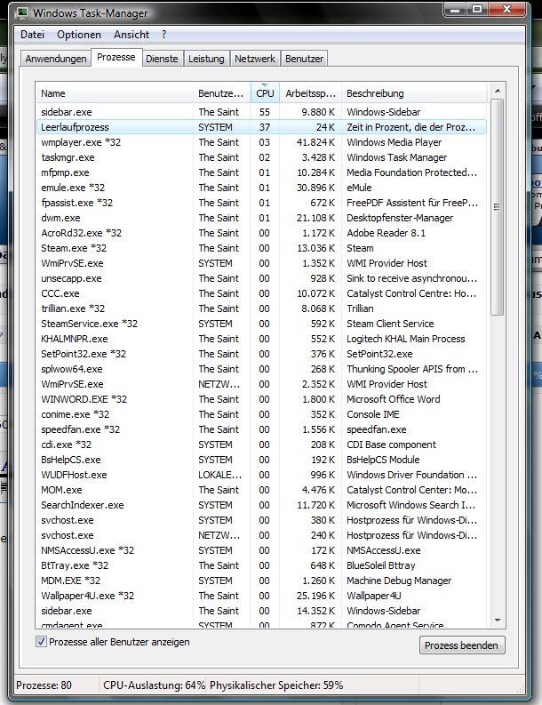
Task: Select the speedfan.exe *32 process
Action: [261, 429]
